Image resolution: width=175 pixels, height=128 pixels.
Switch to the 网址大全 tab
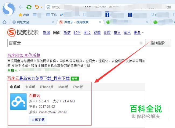pyautogui.click(x=23, y=22)
